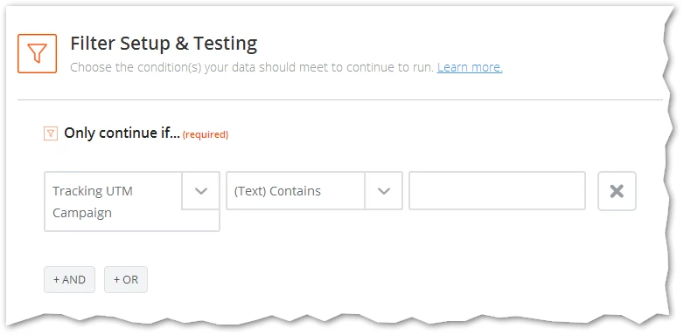The height and width of the screenshot is (335, 684).
Task: Focus the empty filter value text box
Action: (498, 190)
